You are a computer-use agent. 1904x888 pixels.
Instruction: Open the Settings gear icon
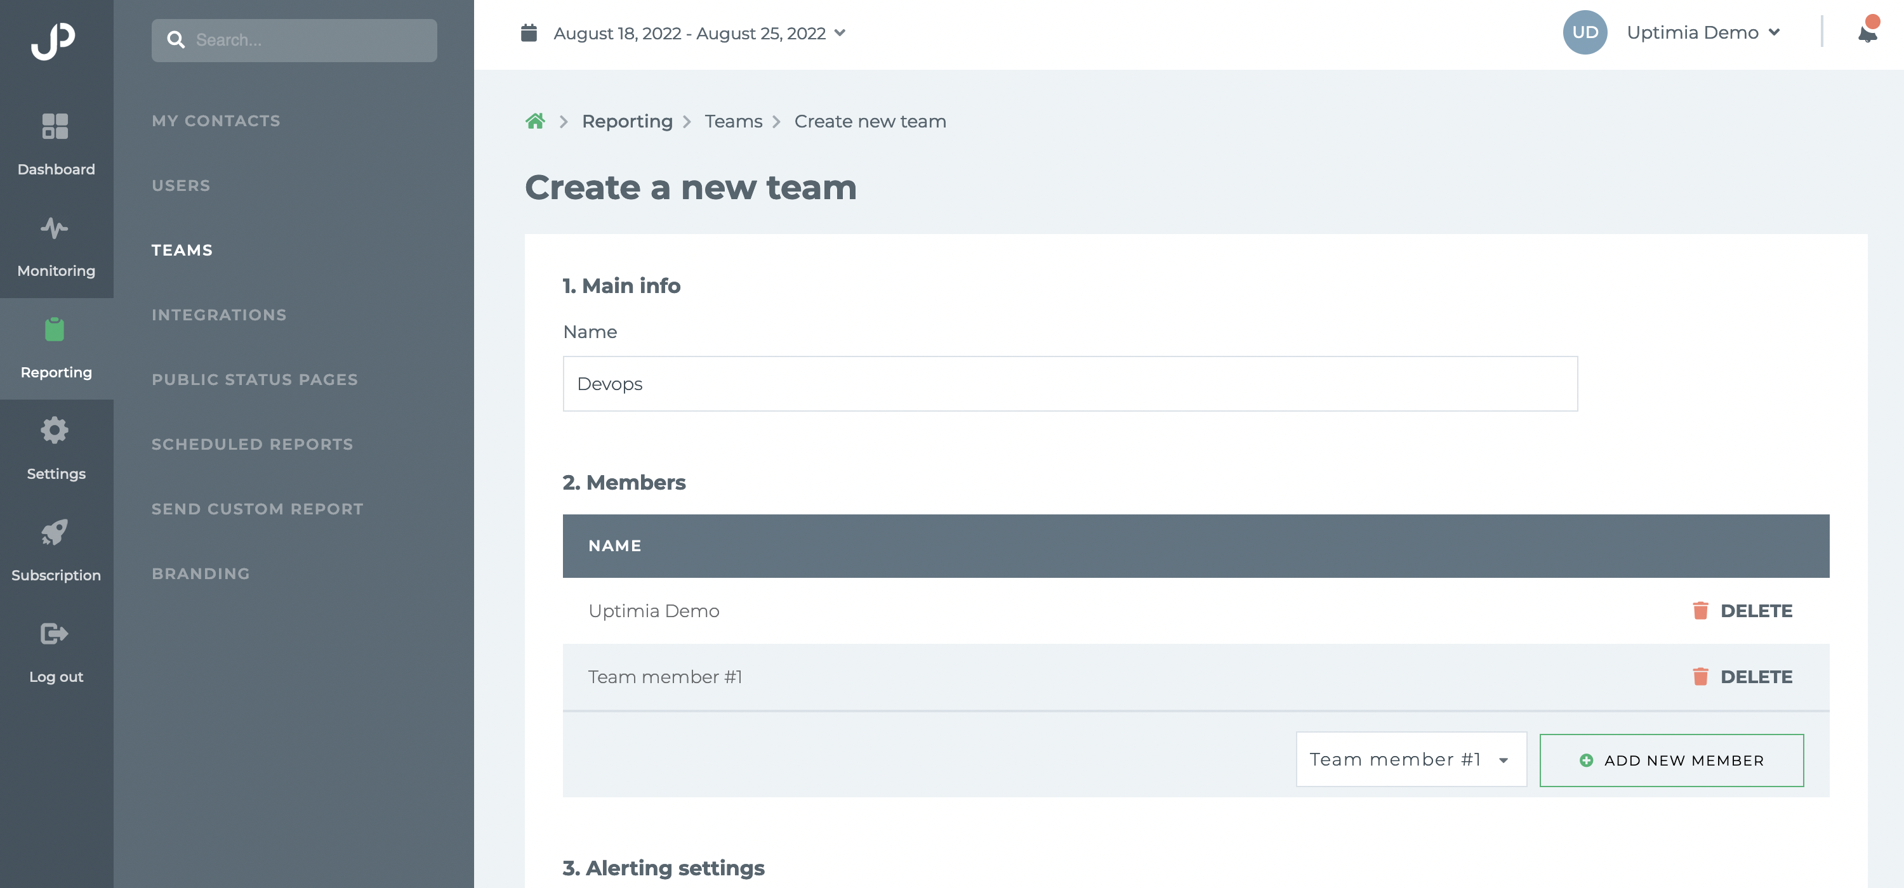(x=55, y=430)
